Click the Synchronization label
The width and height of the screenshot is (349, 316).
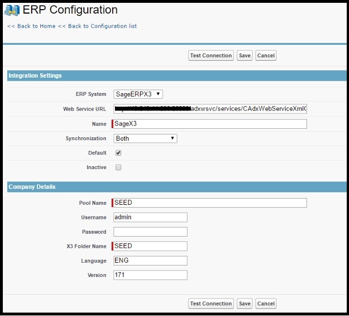pyautogui.click(x=86, y=138)
